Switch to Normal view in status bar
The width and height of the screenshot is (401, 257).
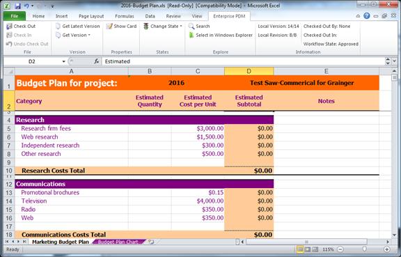pyautogui.click(x=300, y=249)
